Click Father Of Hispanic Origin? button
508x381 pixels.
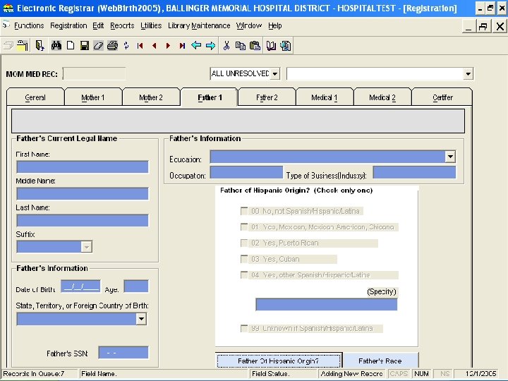(x=278, y=361)
